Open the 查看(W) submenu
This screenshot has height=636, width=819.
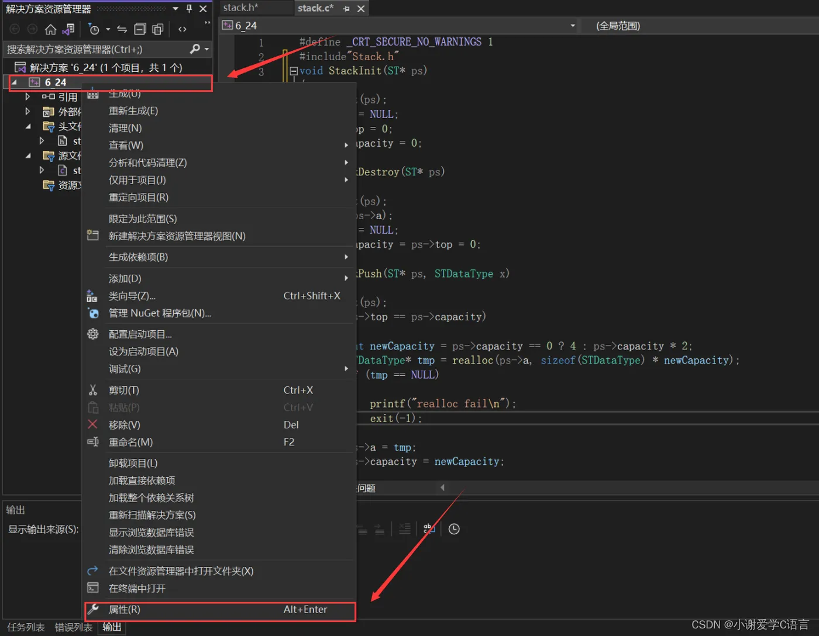219,145
